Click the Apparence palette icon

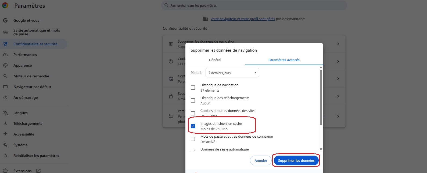click(5, 65)
